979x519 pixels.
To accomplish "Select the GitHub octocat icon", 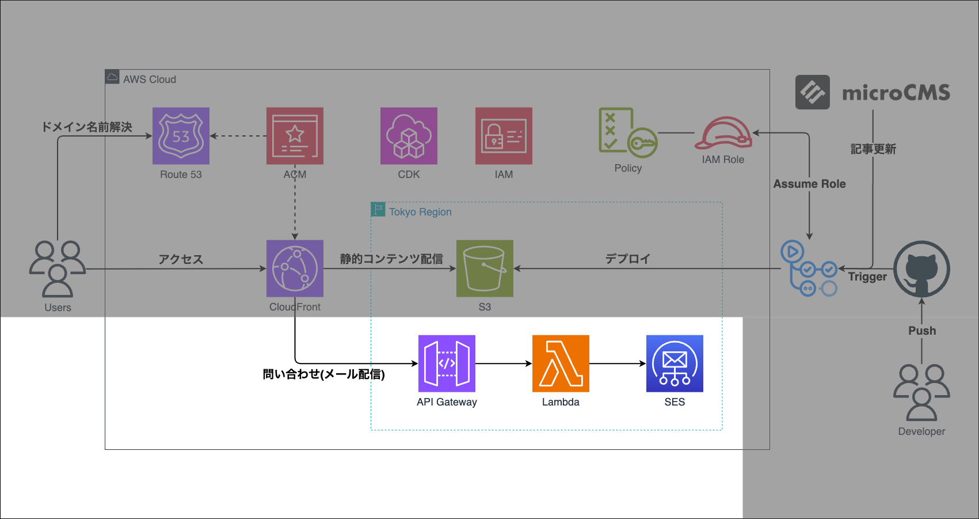I will click(921, 269).
